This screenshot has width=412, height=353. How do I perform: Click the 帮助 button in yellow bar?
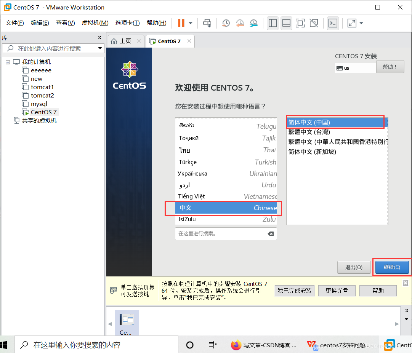point(378,291)
